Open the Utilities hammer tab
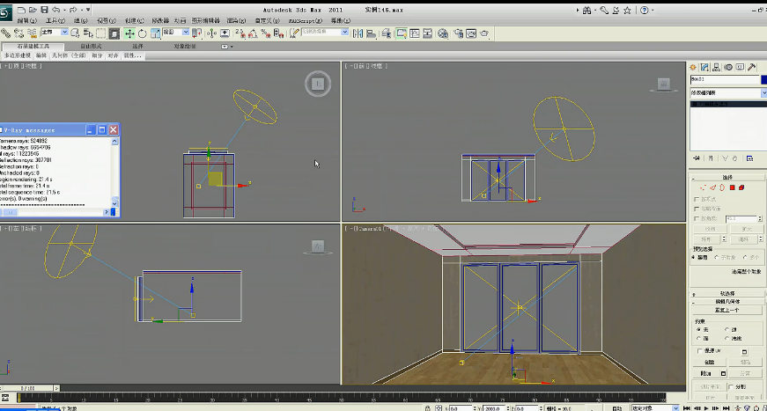The width and height of the screenshot is (767, 411). 751,67
